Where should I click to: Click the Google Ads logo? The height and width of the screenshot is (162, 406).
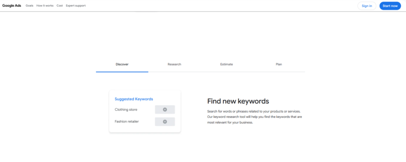(x=12, y=6)
